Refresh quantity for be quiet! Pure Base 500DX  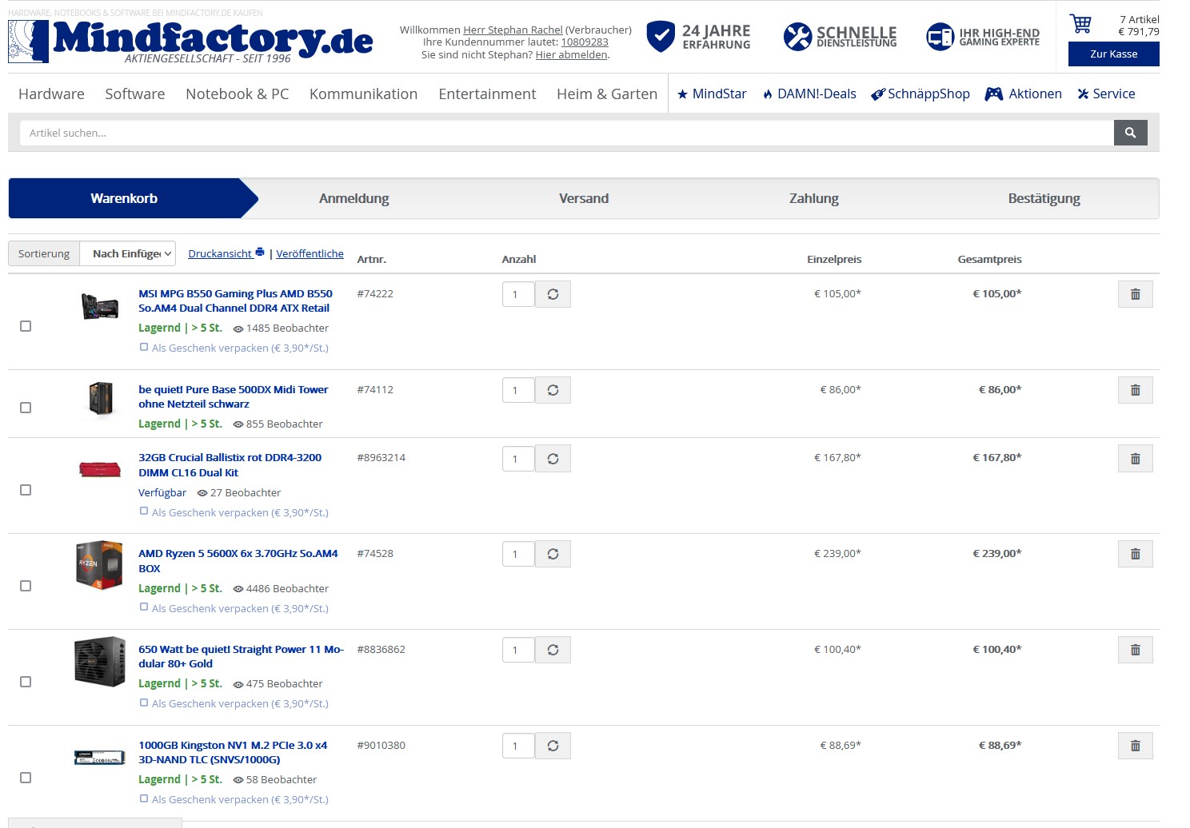coord(553,390)
